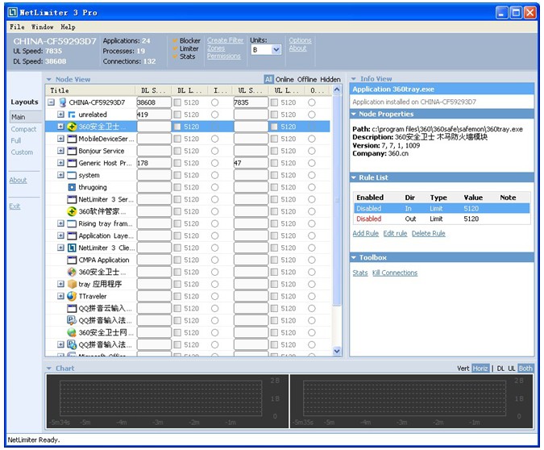Viewport: 544px width, 450px height.
Task: Select incoming radio button for system row
Action: tap(214, 175)
